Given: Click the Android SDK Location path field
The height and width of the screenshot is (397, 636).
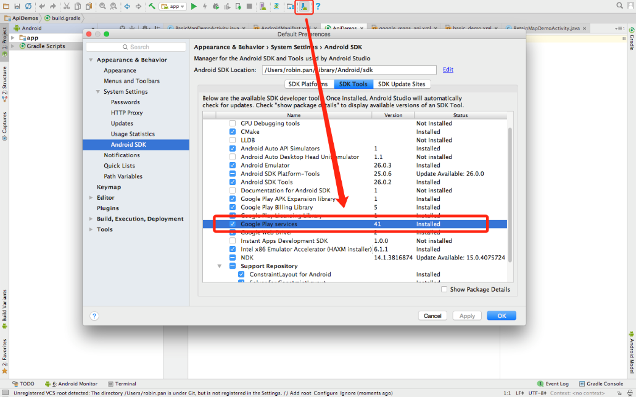Looking at the screenshot, I should pos(349,70).
